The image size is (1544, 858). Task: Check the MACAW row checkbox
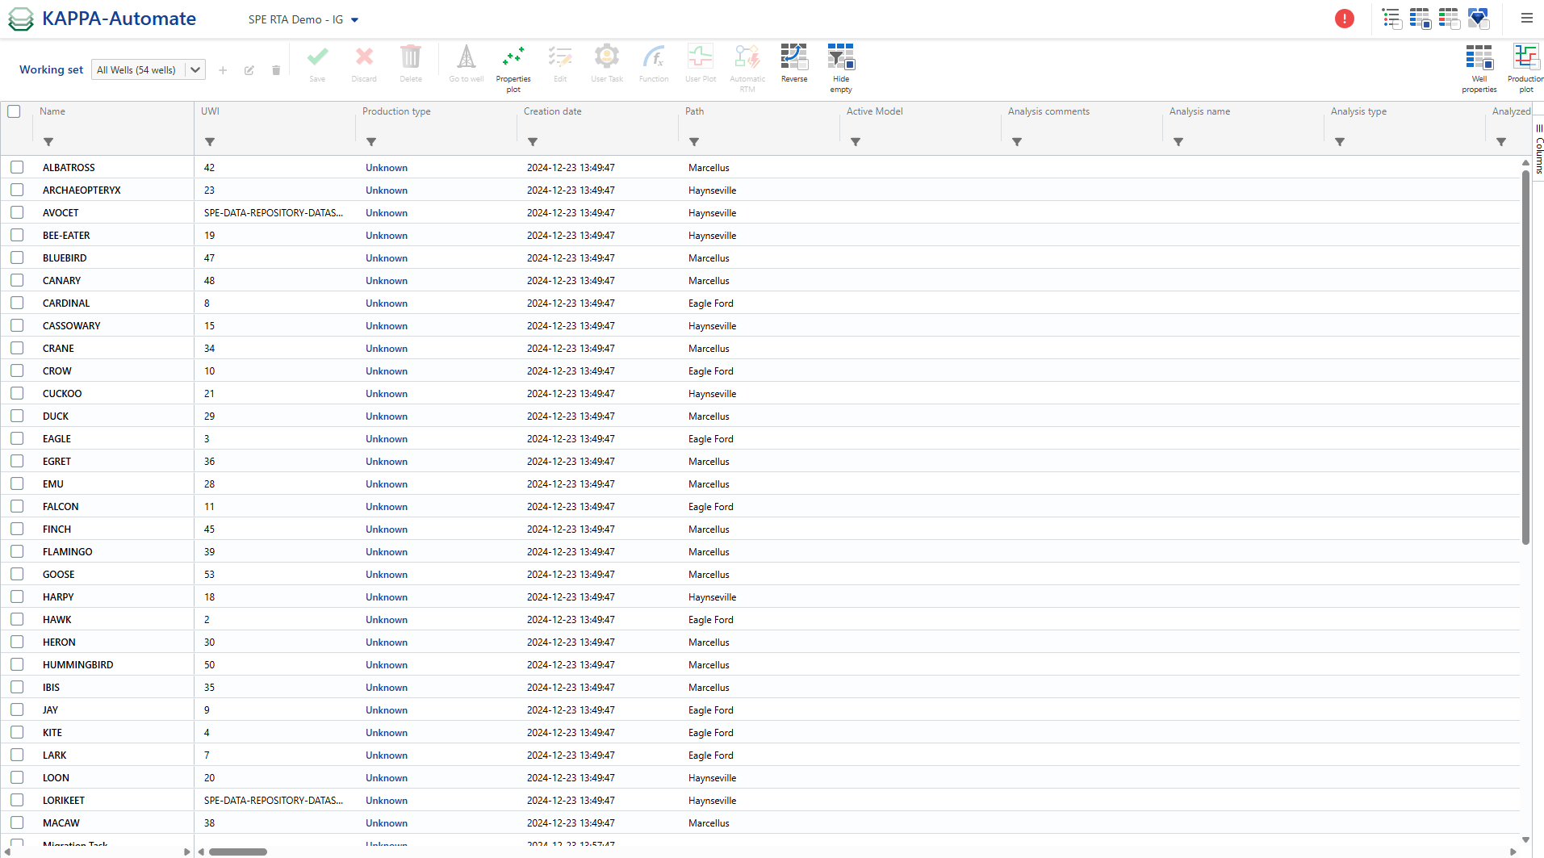click(x=17, y=822)
